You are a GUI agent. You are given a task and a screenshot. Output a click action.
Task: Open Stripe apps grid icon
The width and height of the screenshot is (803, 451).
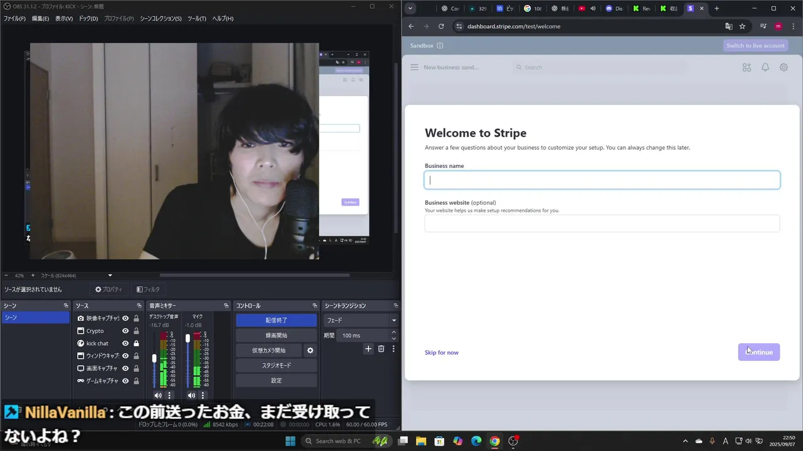coord(747,67)
